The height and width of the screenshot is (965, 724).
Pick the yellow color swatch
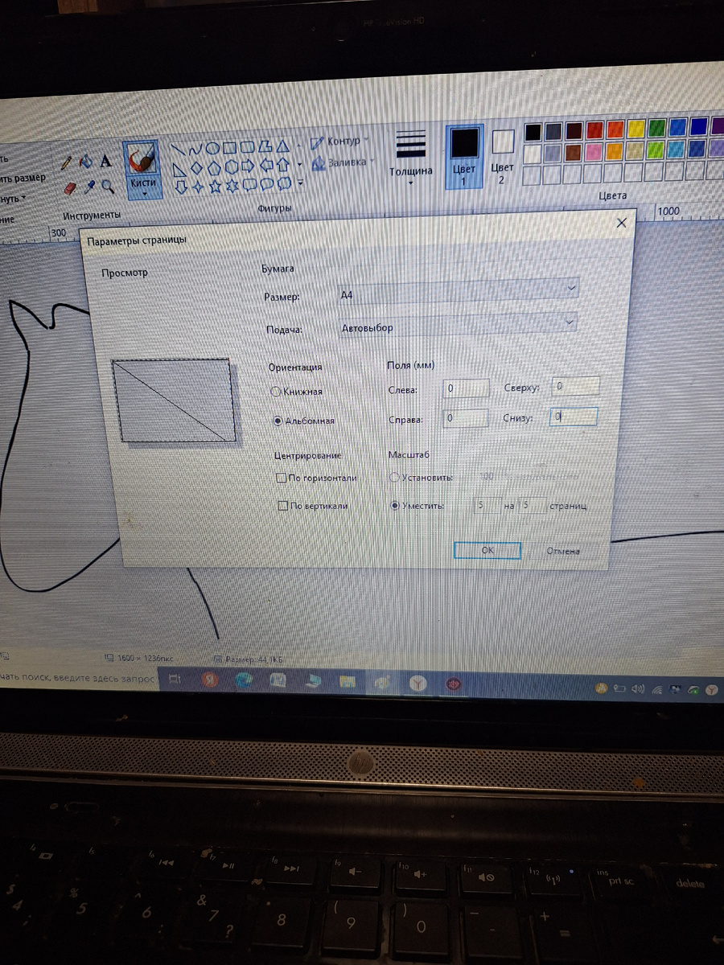pos(636,129)
